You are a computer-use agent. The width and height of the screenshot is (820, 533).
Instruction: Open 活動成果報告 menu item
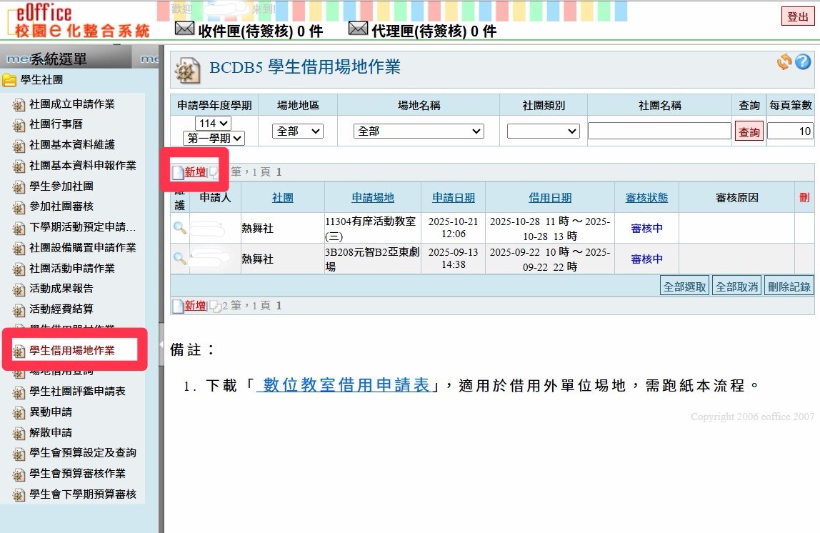[61, 288]
